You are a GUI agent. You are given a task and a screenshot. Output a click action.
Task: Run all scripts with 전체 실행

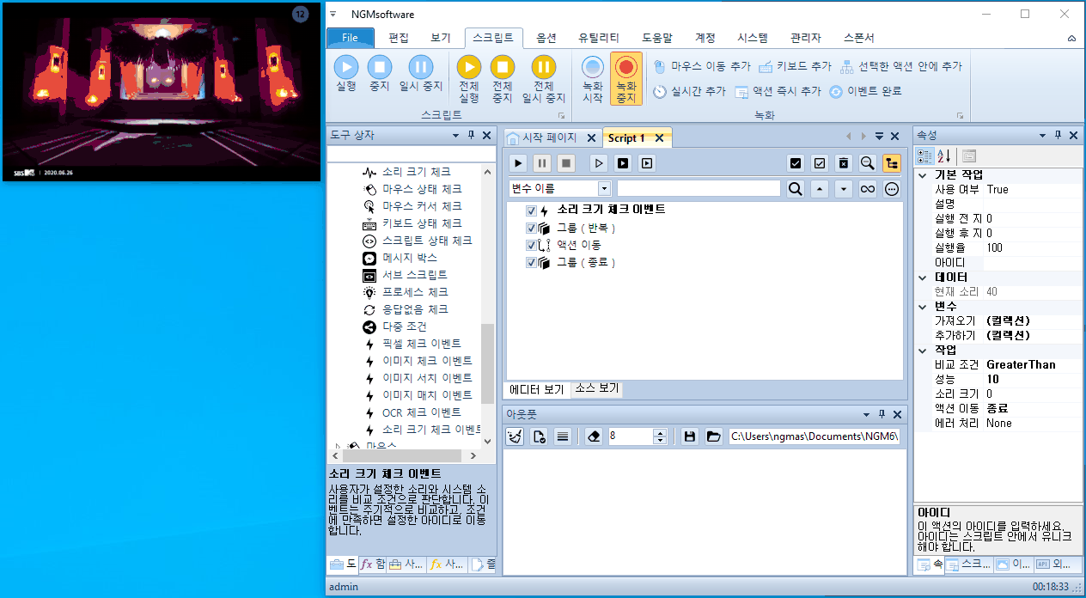point(469,79)
